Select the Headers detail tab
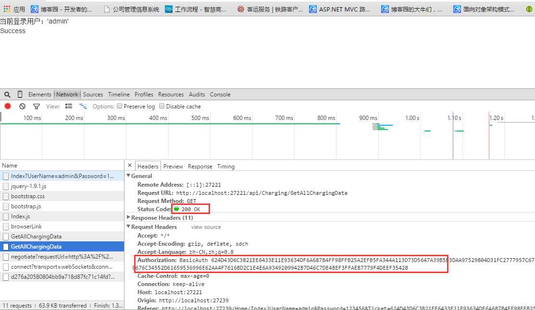 click(148, 166)
